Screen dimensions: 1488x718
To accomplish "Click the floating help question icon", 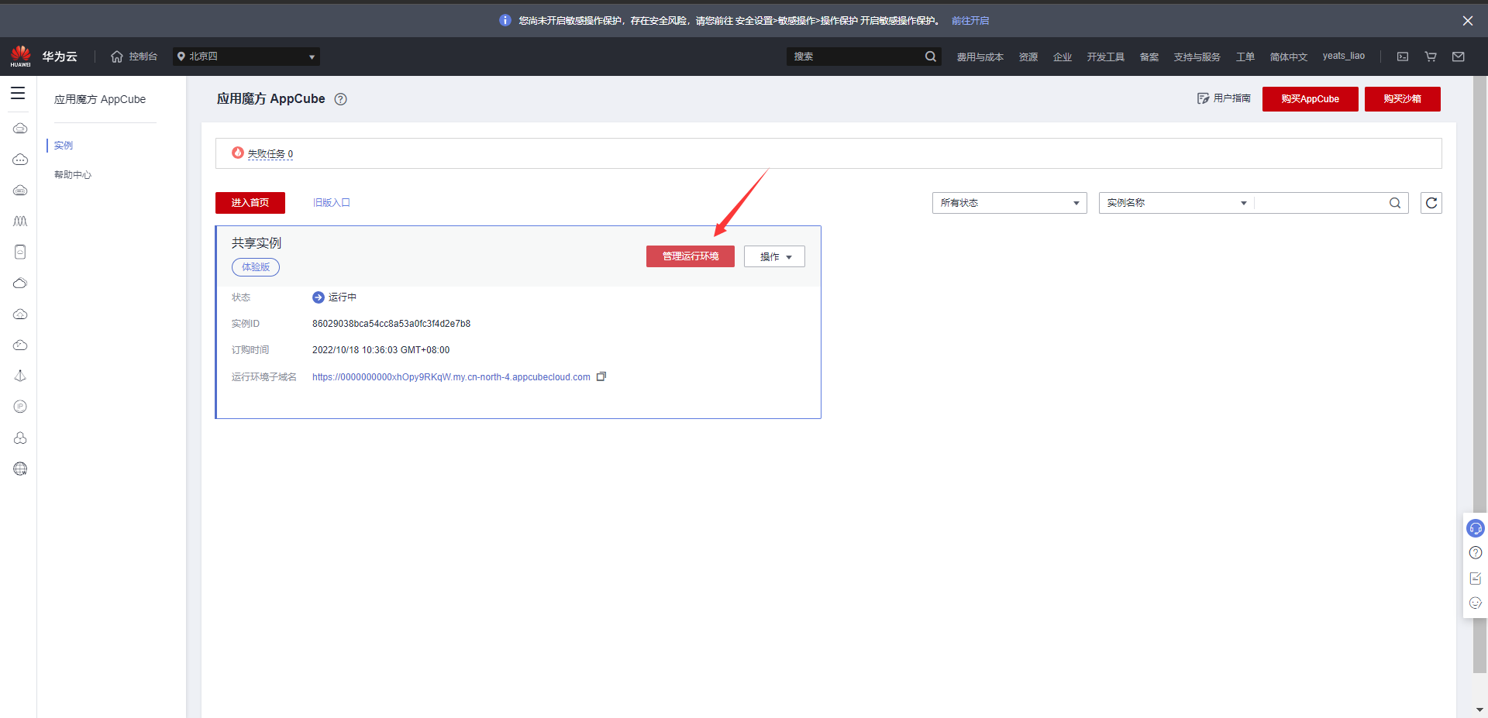I will coord(1476,553).
